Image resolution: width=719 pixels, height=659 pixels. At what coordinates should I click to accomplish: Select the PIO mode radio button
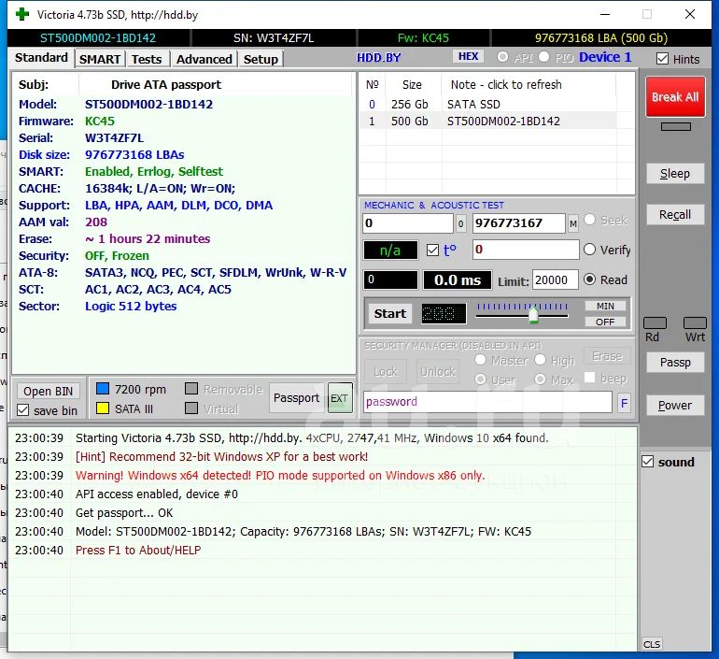coord(543,57)
